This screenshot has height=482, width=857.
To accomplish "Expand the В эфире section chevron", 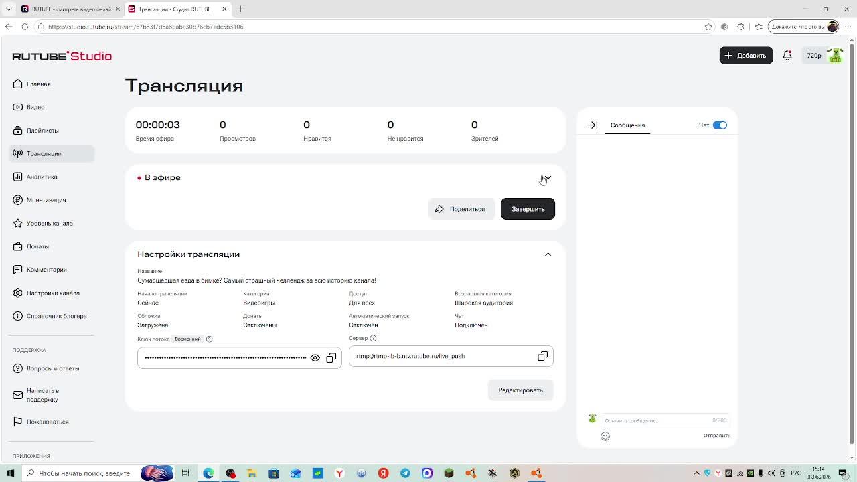I will coord(548,178).
